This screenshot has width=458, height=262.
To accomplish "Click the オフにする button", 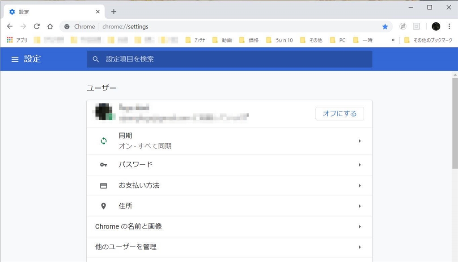I will pos(340,113).
